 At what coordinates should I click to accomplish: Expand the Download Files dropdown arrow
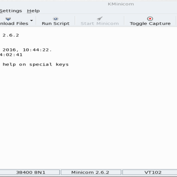tap(31, 20)
